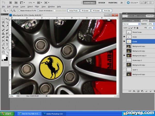Show the Layer 1 layer
The height and width of the screenshot is (116, 155).
point(124,70)
